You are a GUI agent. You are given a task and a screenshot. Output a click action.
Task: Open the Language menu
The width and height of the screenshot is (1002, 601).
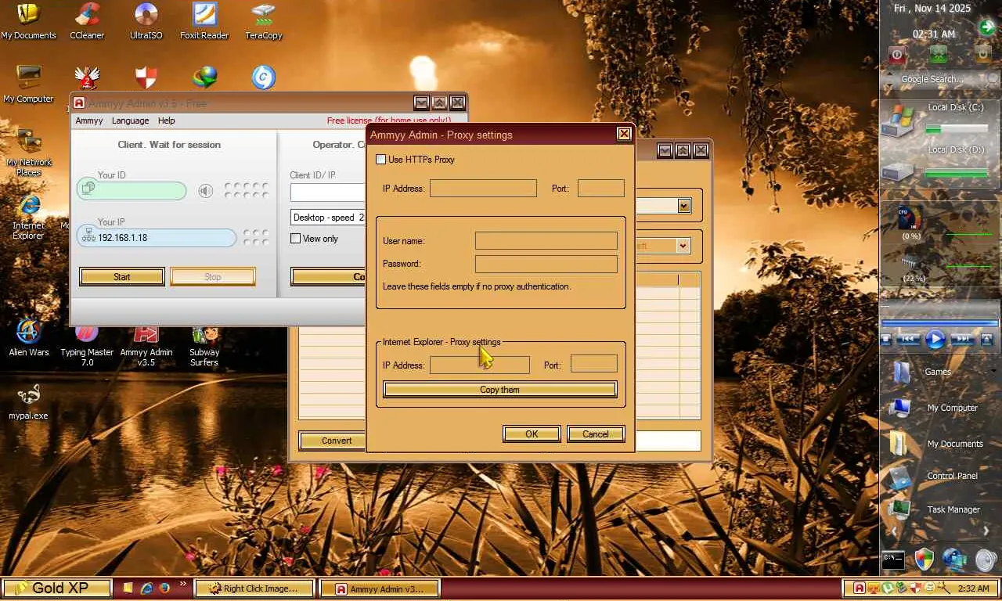coord(130,121)
